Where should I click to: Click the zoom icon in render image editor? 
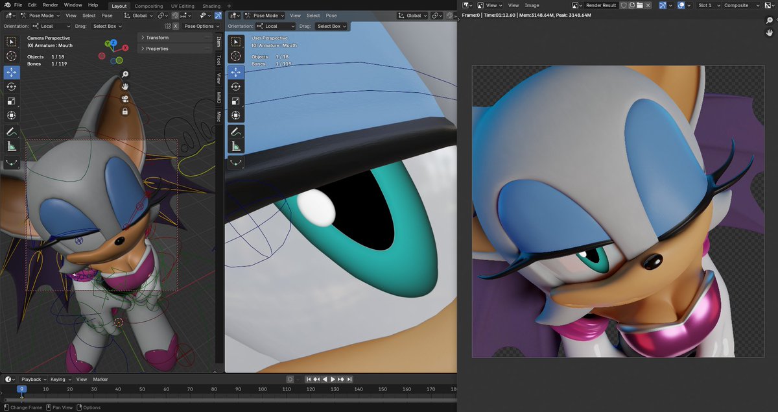pyautogui.click(x=769, y=20)
